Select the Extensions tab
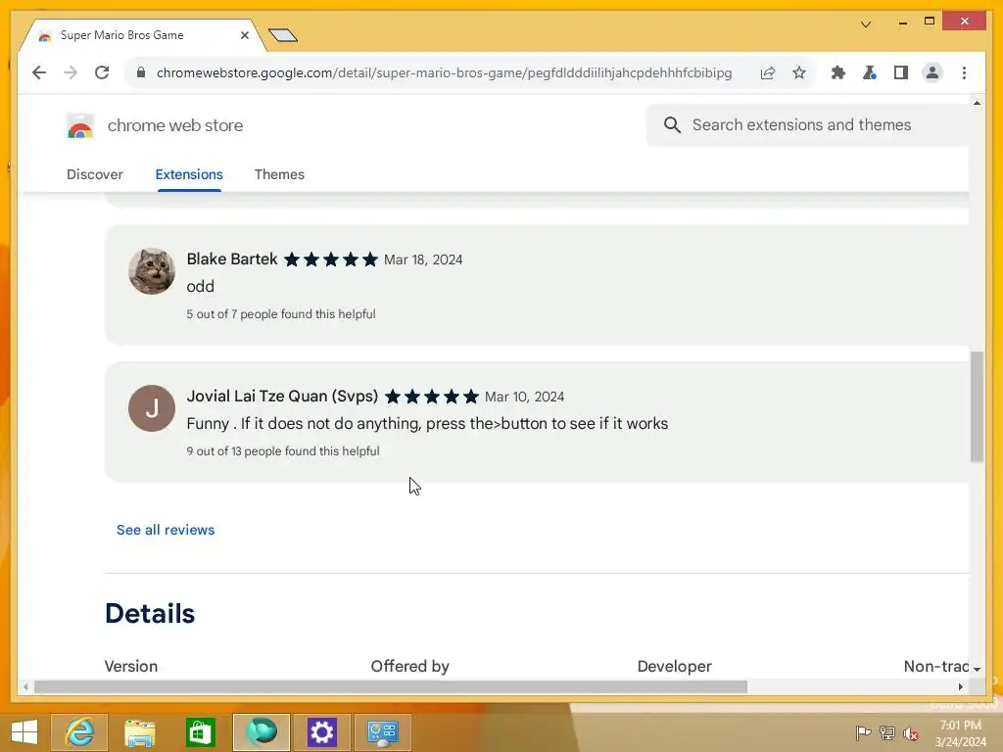The width and height of the screenshot is (1003, 752). (x=189, y=174)
